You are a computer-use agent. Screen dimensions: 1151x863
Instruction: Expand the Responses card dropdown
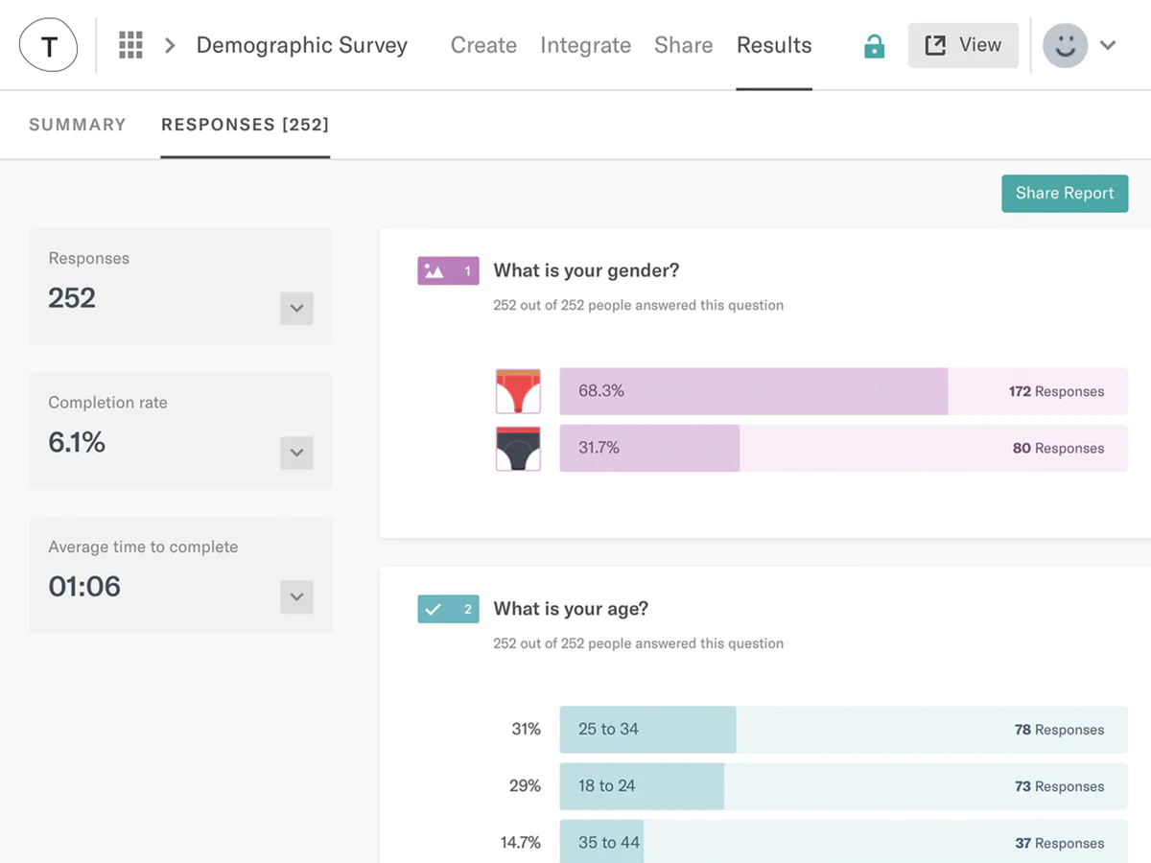click(x=296, y=309)
